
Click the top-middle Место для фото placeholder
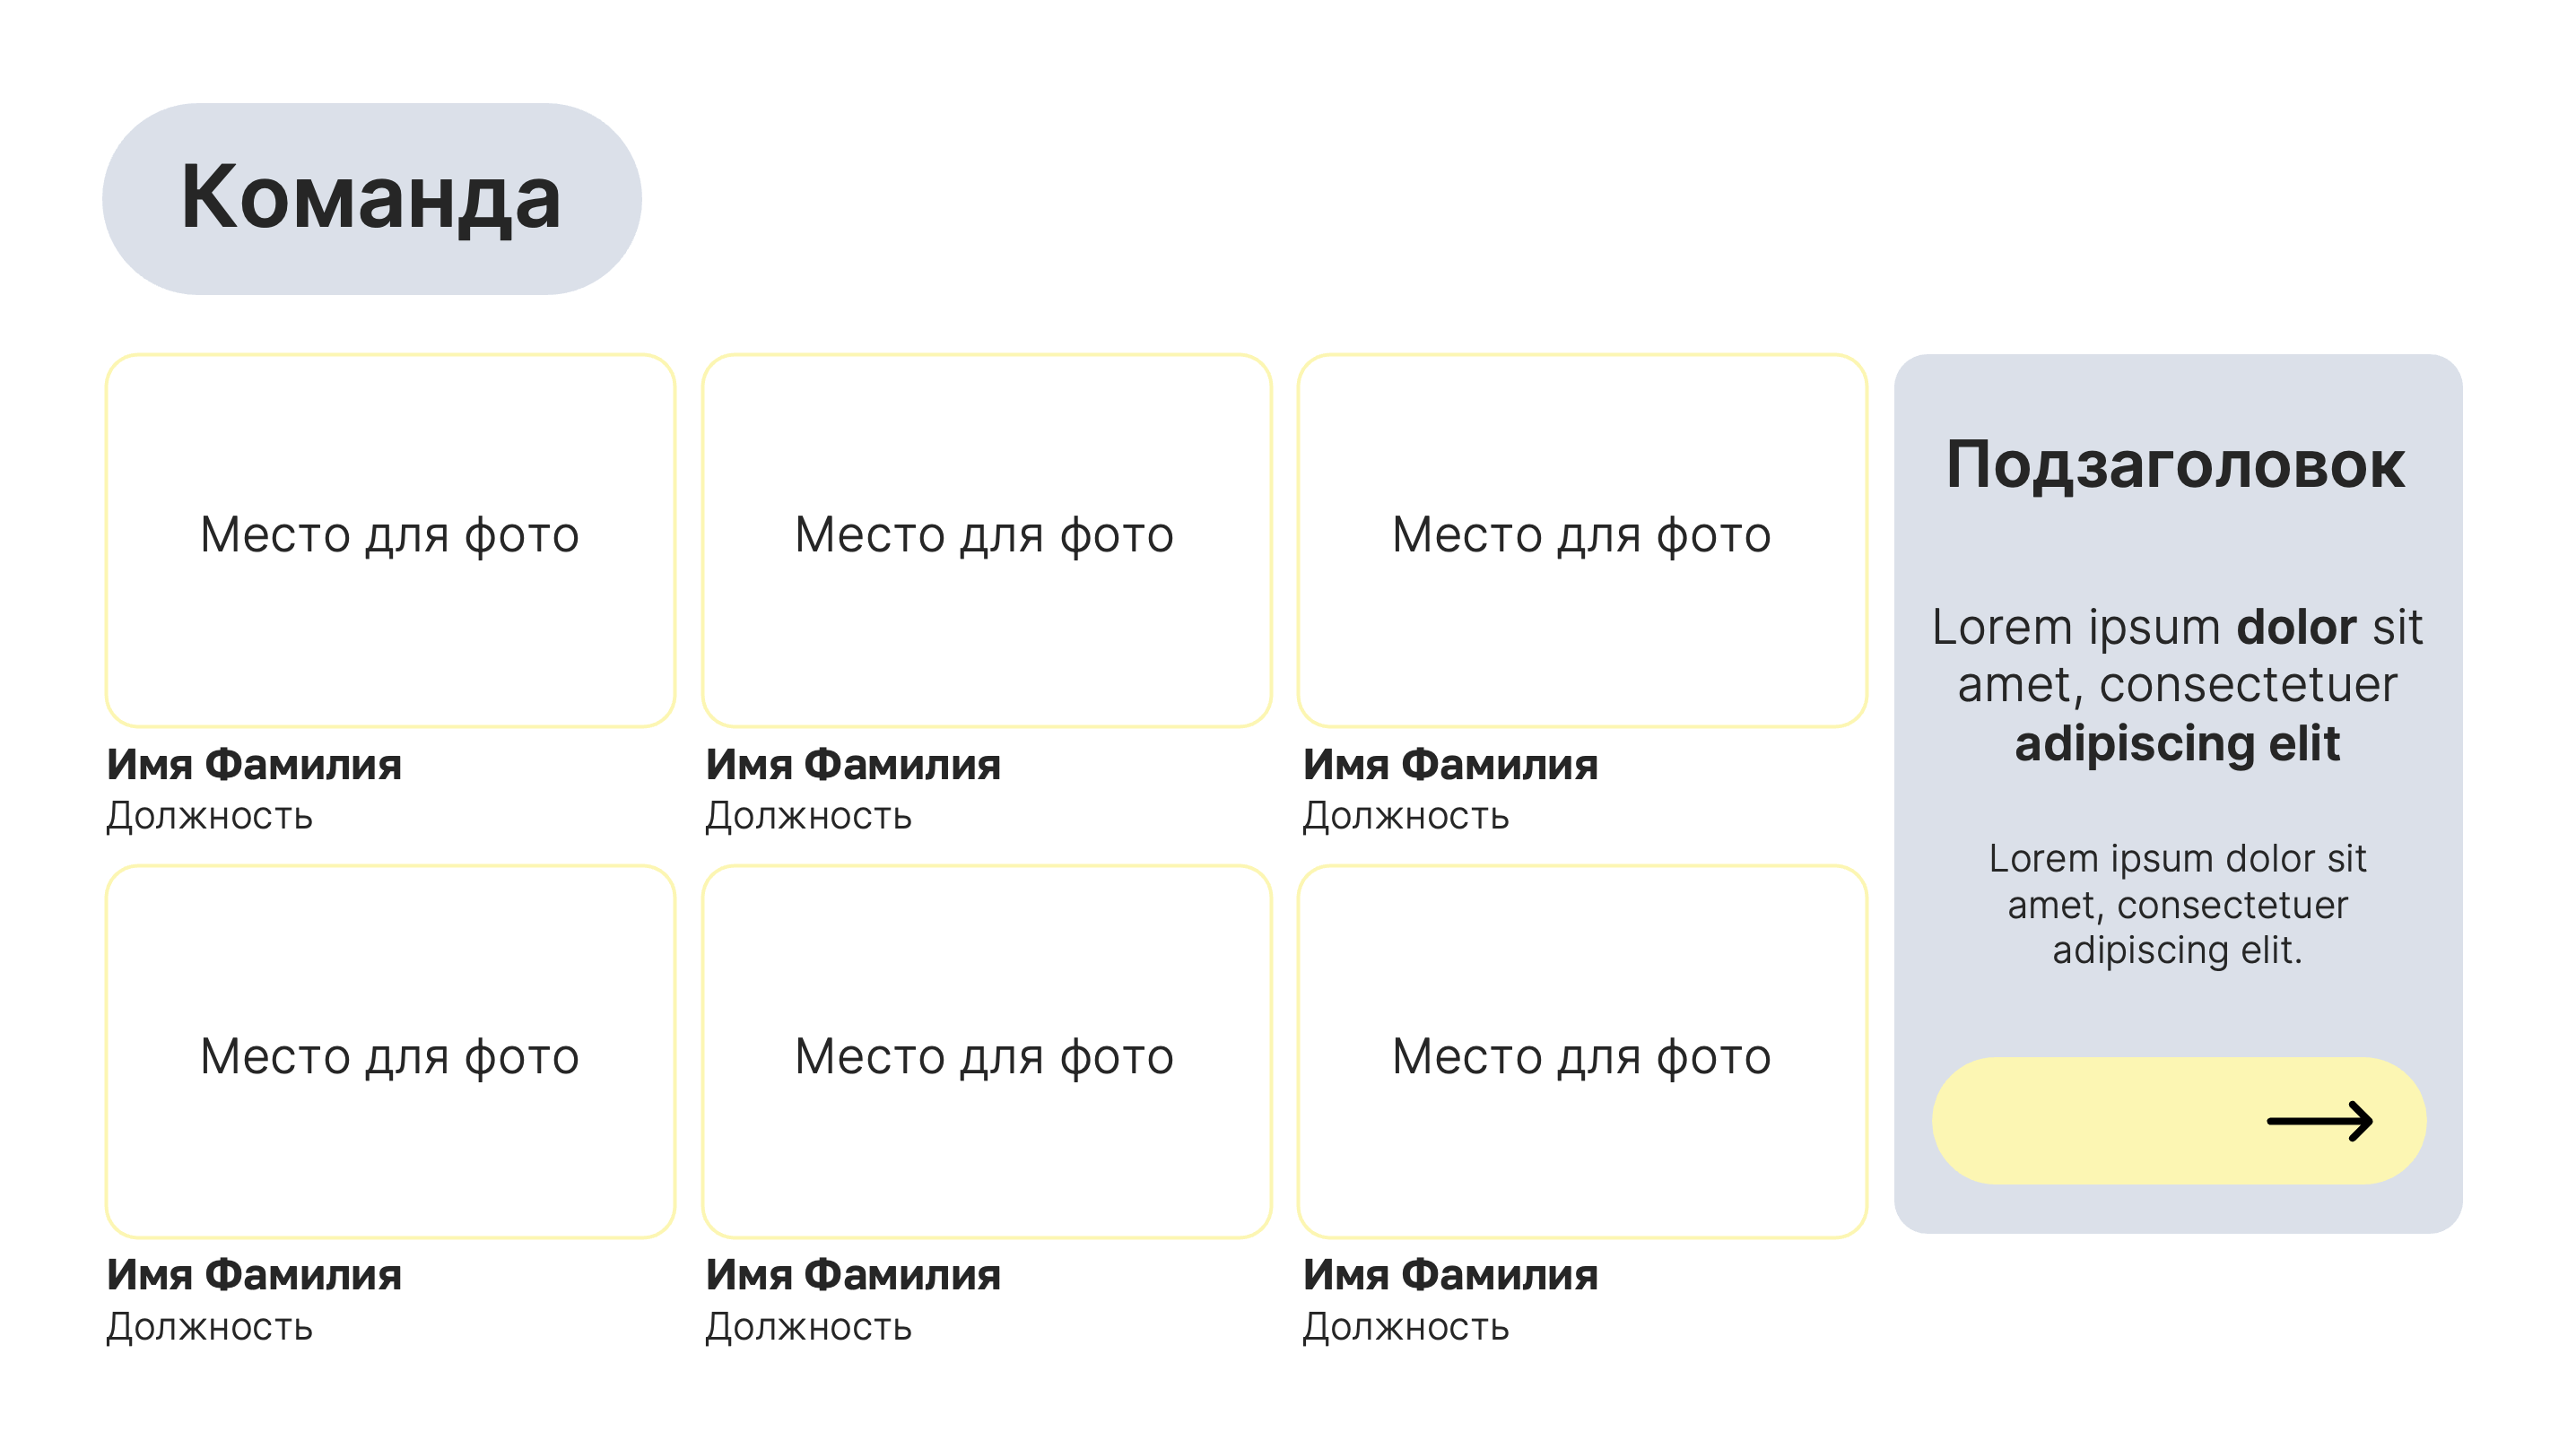pos(985,538)
